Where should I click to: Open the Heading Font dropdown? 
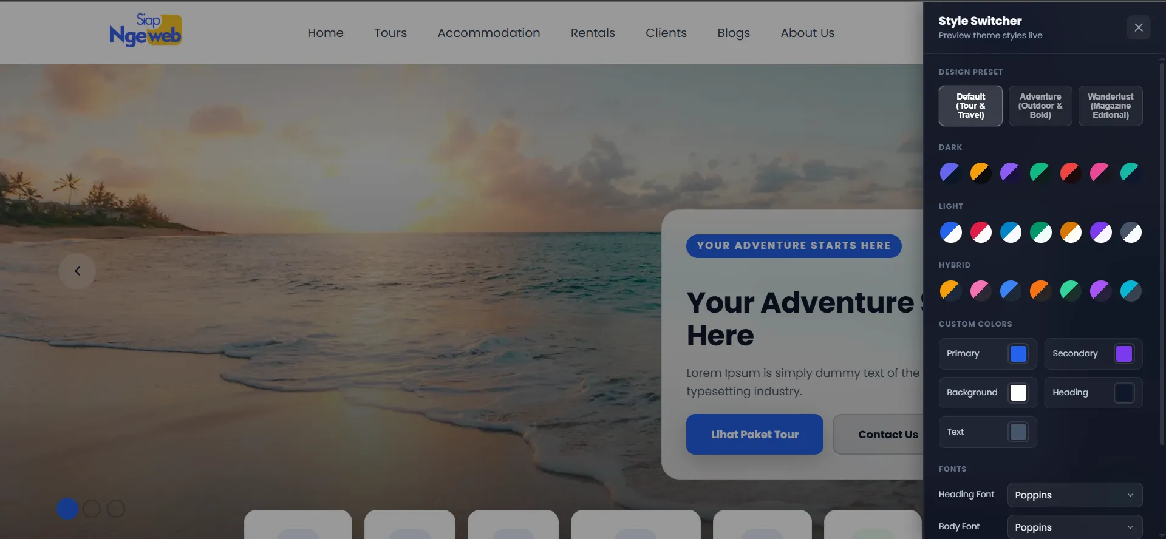click(1075, 495)
